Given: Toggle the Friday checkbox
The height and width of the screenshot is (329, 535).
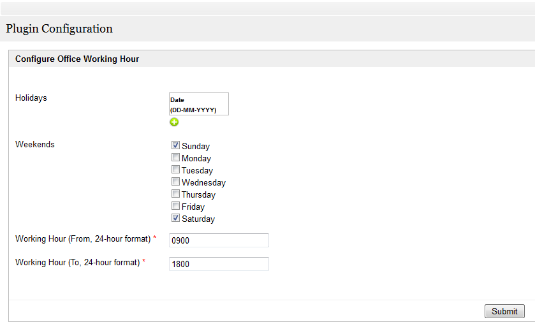Looking at the screenshot, I should (175, 206).
